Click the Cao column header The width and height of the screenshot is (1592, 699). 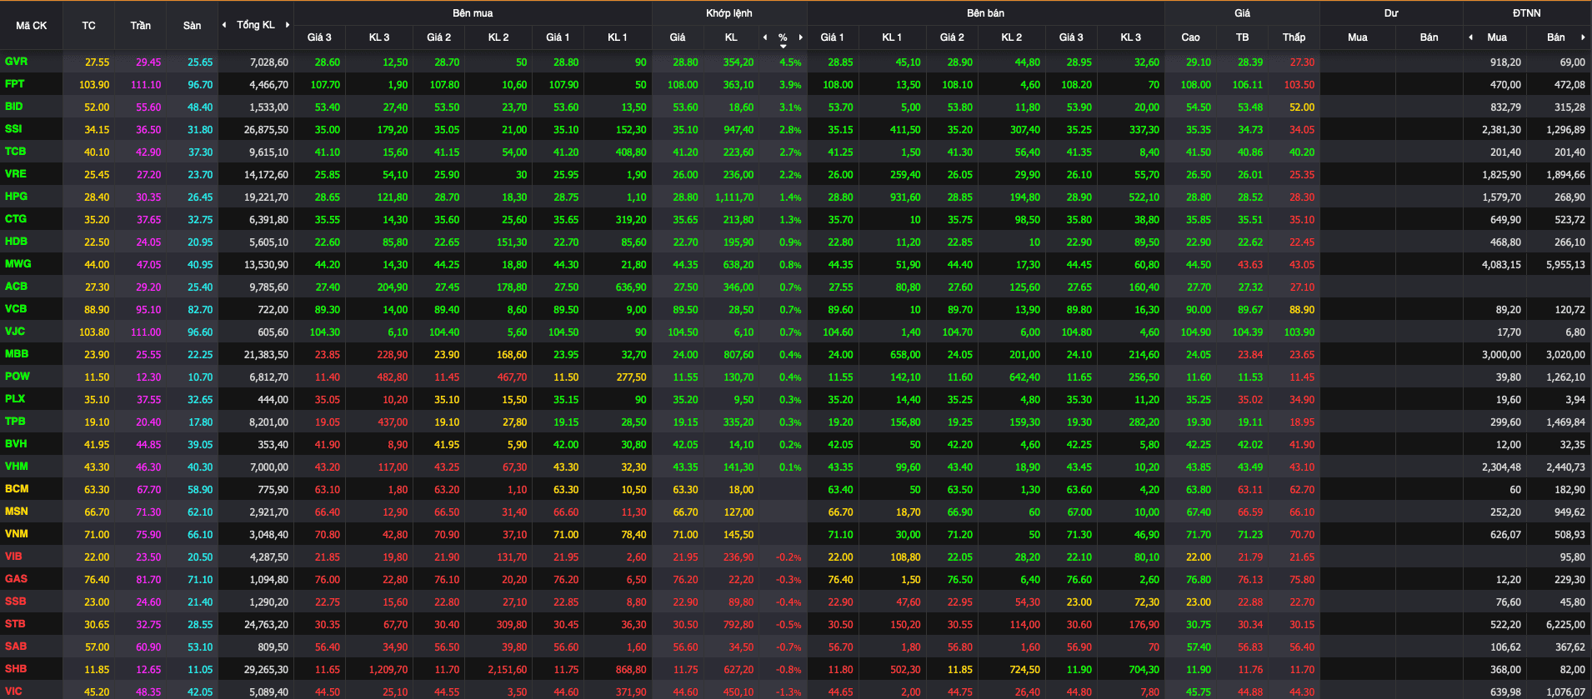(x=1190, y=37)
